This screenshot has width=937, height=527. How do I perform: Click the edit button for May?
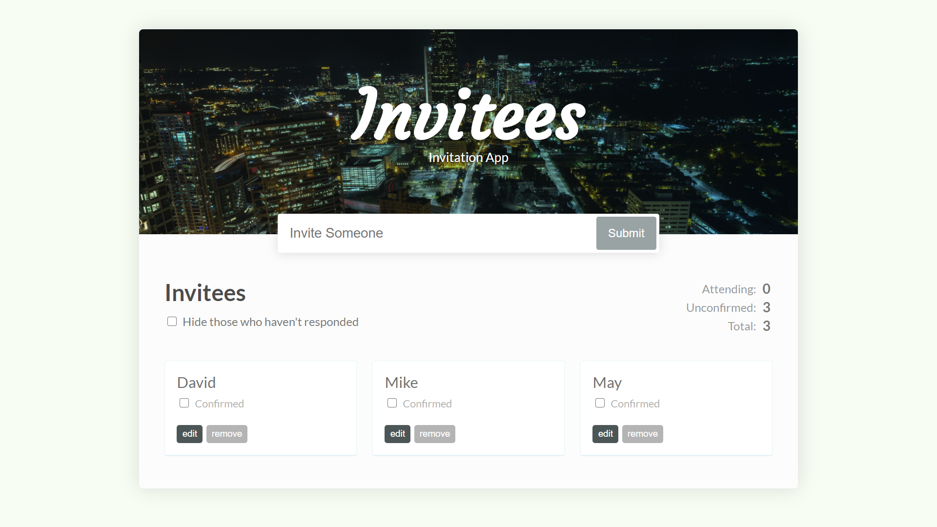pyautogui.click(x=606, y=433)
